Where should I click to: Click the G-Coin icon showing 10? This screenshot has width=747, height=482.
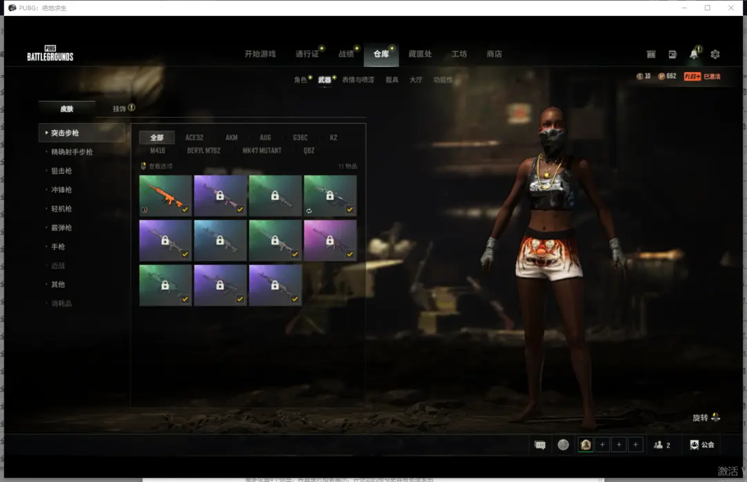coord(639,76)
